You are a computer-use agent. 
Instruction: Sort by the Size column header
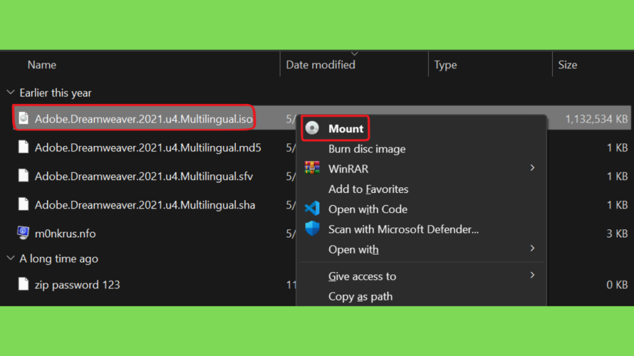[x=567, y=64]
